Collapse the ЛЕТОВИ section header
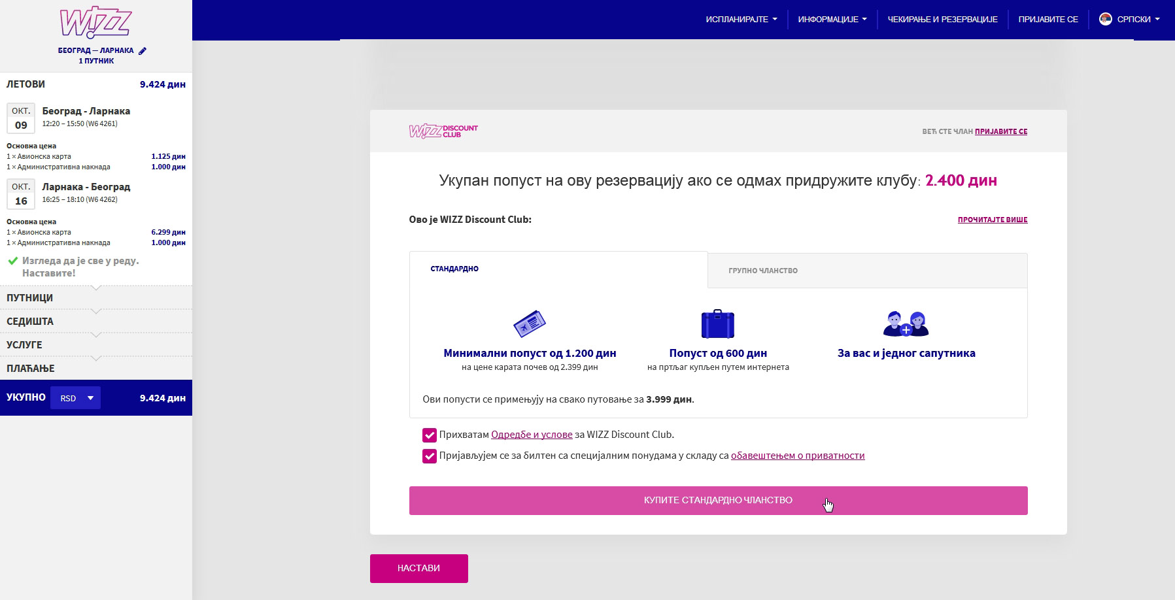 [x=96, y=84]
